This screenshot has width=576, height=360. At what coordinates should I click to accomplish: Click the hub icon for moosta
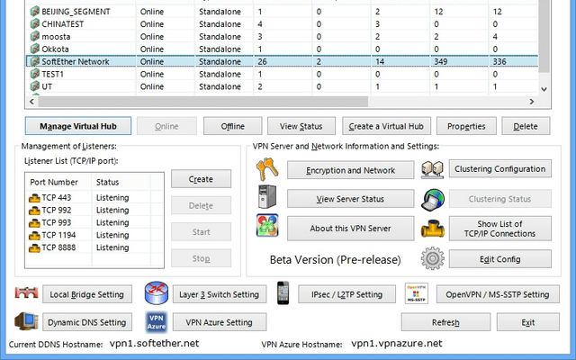point(34,36)
